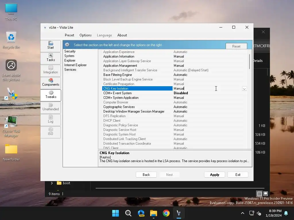The width and height of the screenshot is (294, 220).
Task: Open the Windows Start menu
Action: tap(115, 213)
